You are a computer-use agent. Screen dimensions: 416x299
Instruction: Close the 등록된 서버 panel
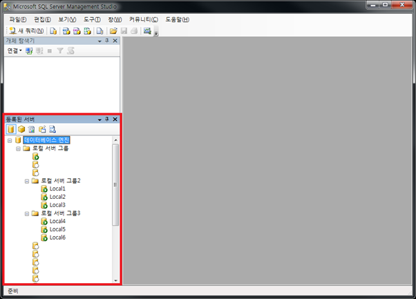115,119
